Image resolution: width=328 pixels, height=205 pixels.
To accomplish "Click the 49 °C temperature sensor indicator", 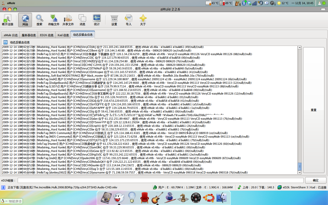I will (226, 3).
